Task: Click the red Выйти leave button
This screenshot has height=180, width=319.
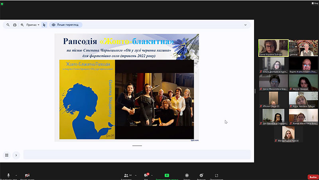Action: tap(313, 177)
